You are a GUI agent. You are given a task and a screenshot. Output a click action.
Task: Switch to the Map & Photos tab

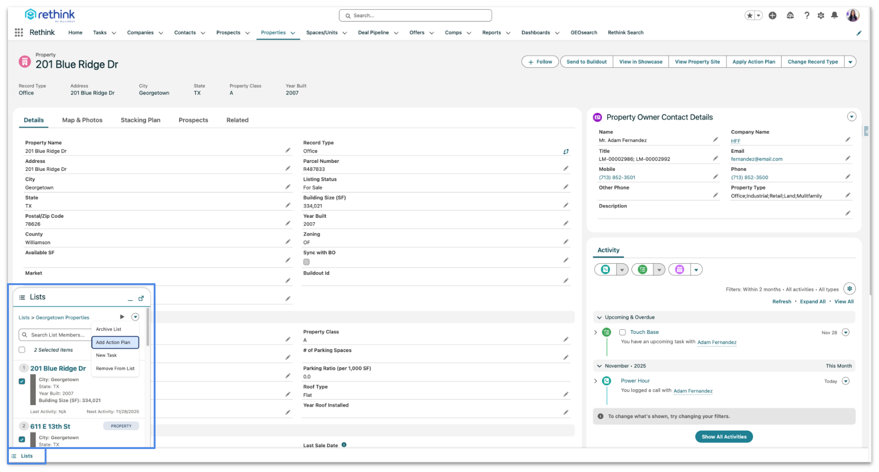[83, 120]
